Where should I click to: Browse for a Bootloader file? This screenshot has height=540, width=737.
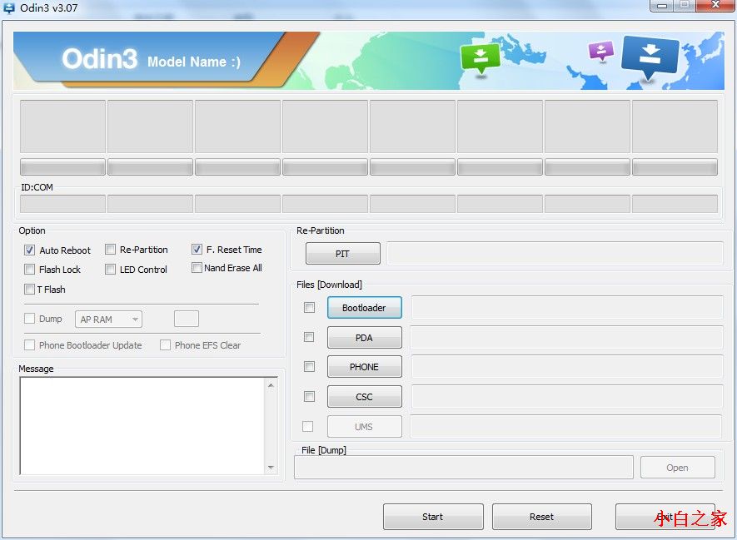click(x=364, y=308)
